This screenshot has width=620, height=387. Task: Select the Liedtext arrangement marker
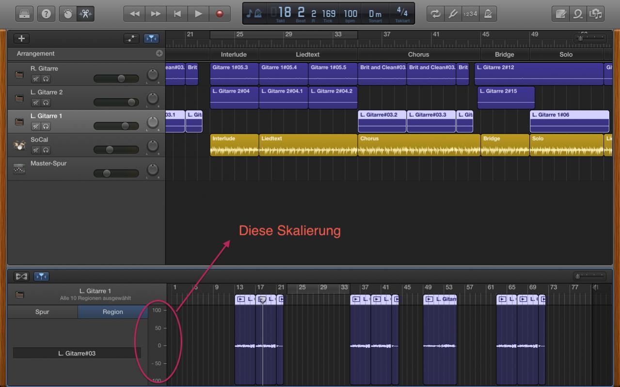coord(308,54)
